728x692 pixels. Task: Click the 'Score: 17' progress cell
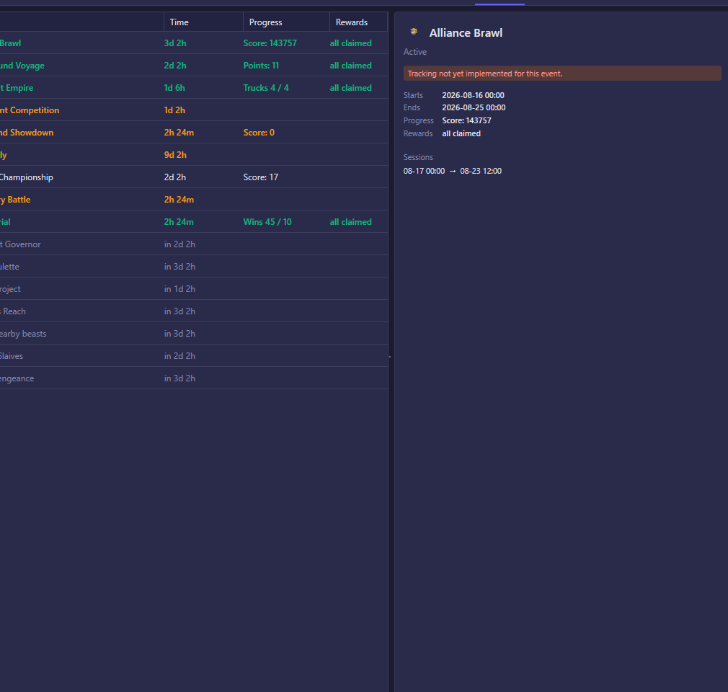[x=260, y=177]
